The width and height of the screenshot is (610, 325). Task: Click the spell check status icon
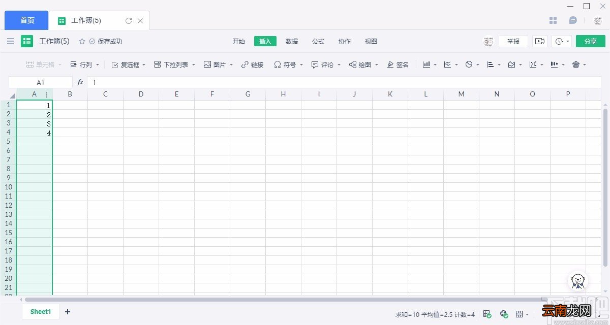pos(487,314)
